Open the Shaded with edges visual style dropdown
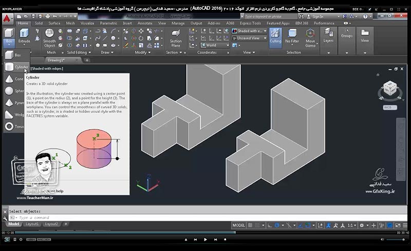Viewport: 411px width, 251px height. pos(249,31)
